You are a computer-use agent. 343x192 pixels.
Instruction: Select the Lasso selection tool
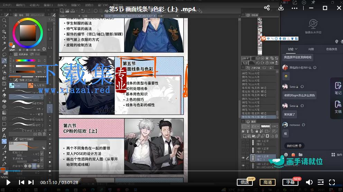4,55
